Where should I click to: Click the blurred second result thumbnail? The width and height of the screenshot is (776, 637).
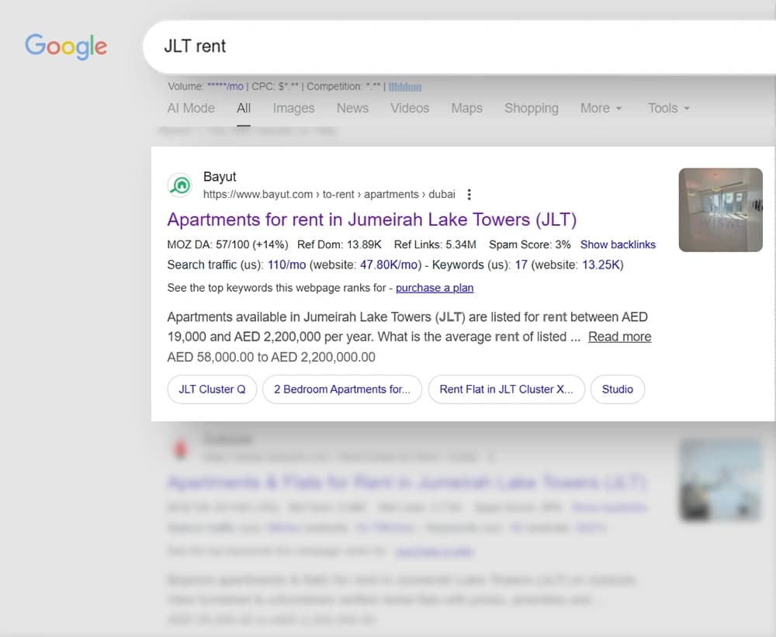(721, 480)
